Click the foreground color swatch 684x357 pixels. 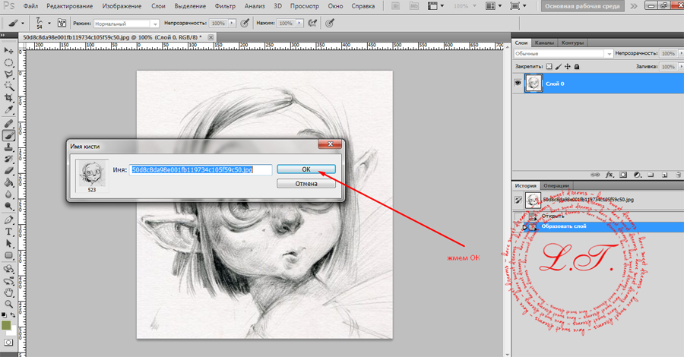(x=6, y=325)
